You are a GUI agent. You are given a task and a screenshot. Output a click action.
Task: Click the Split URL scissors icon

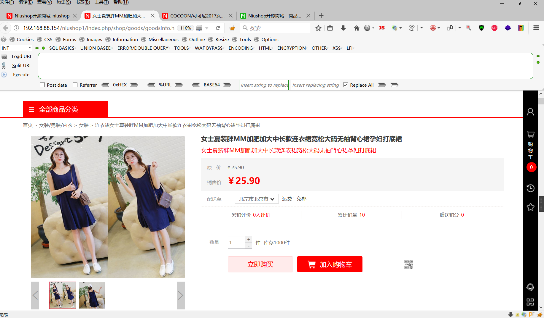click(x=4, y=65)
